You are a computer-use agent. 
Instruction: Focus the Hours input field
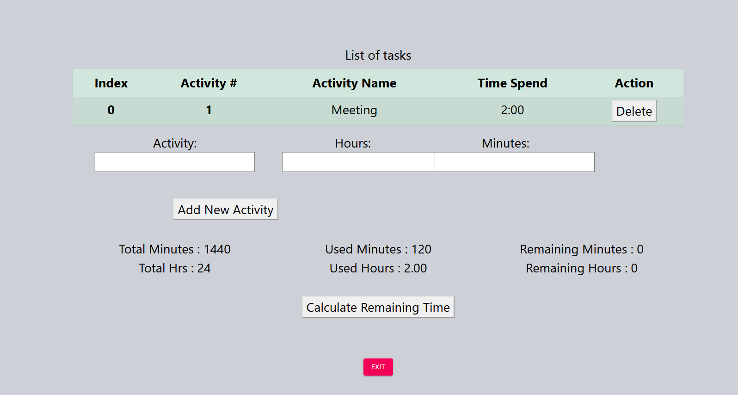coord(358,162)
